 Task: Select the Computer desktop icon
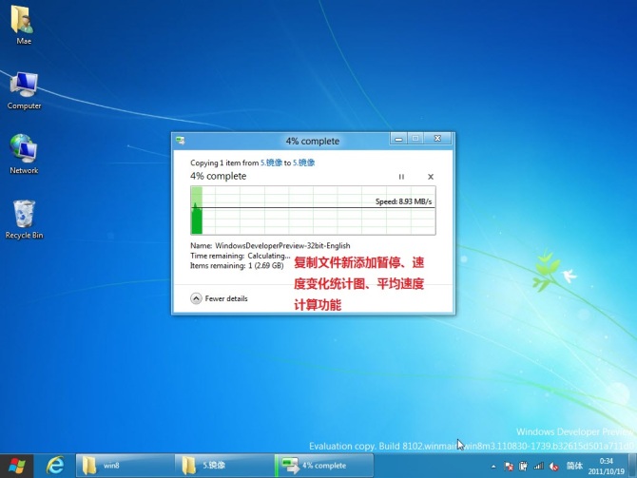24,90
